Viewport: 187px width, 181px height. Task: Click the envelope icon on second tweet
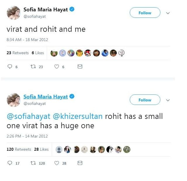tap(80, 163)
